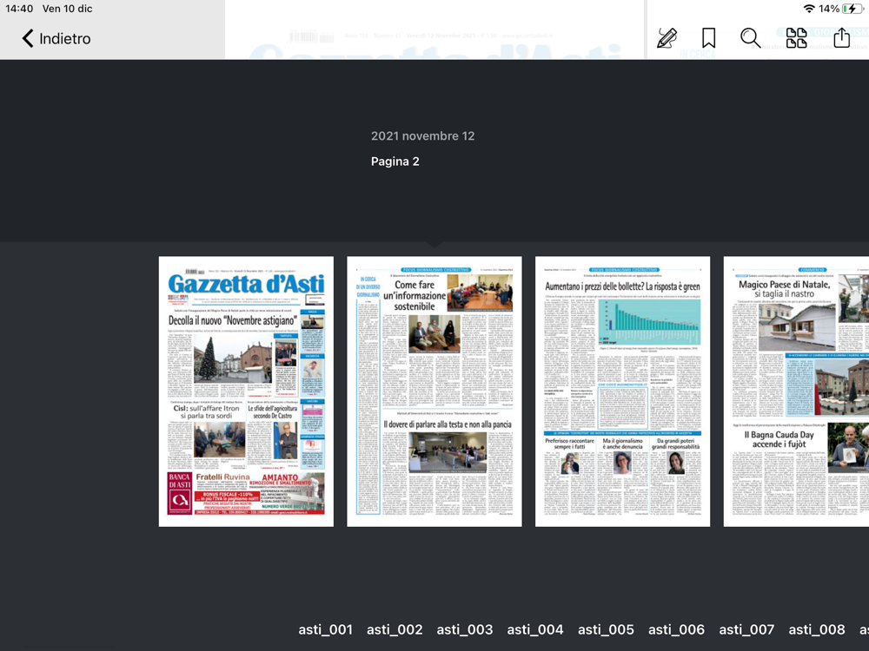
Task: Bookmark this page with the bookmark icon
Action: point(708,37)
